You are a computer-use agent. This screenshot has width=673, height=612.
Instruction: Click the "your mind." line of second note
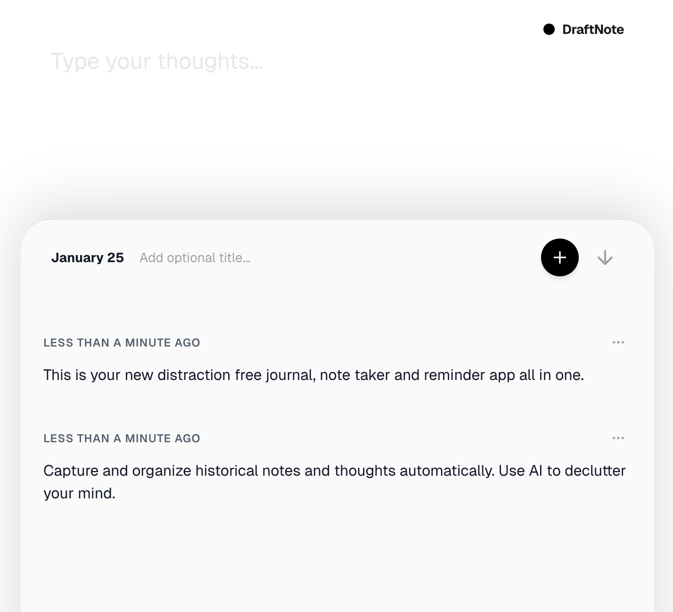(79, 493)
